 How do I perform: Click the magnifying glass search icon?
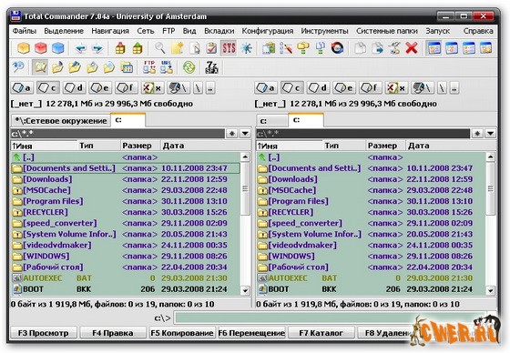point(159,48)
